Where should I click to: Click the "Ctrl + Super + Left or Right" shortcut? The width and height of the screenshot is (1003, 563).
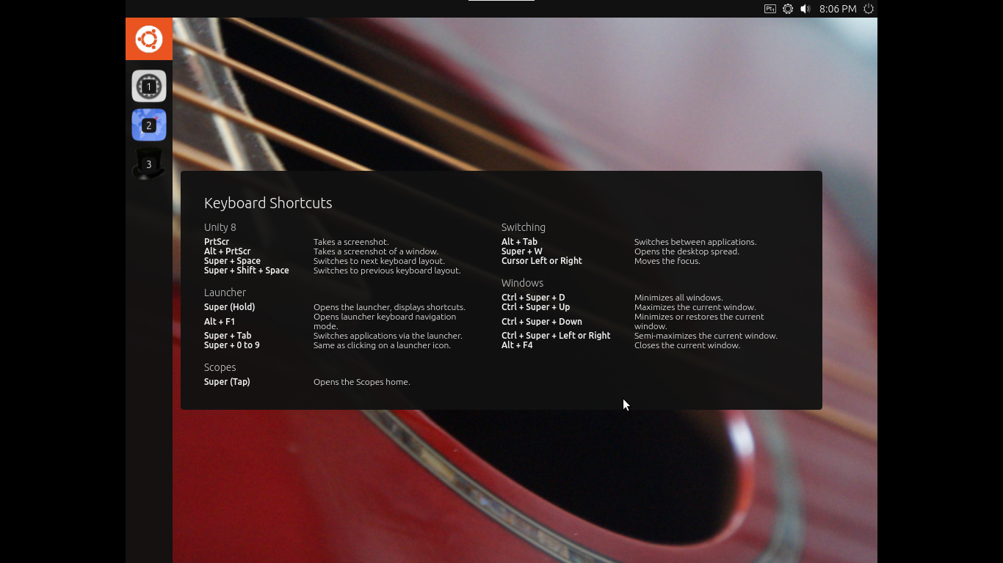pos(556,336)
